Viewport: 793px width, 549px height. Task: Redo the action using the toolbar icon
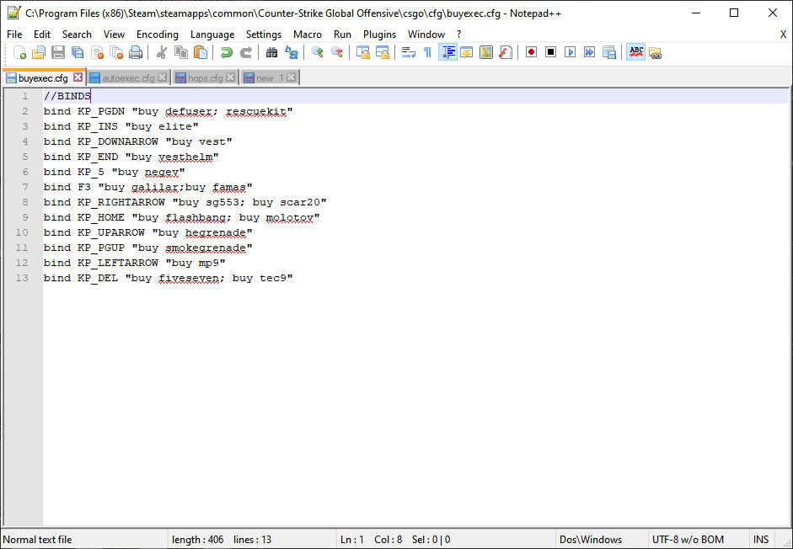click(x=246, y=52)
